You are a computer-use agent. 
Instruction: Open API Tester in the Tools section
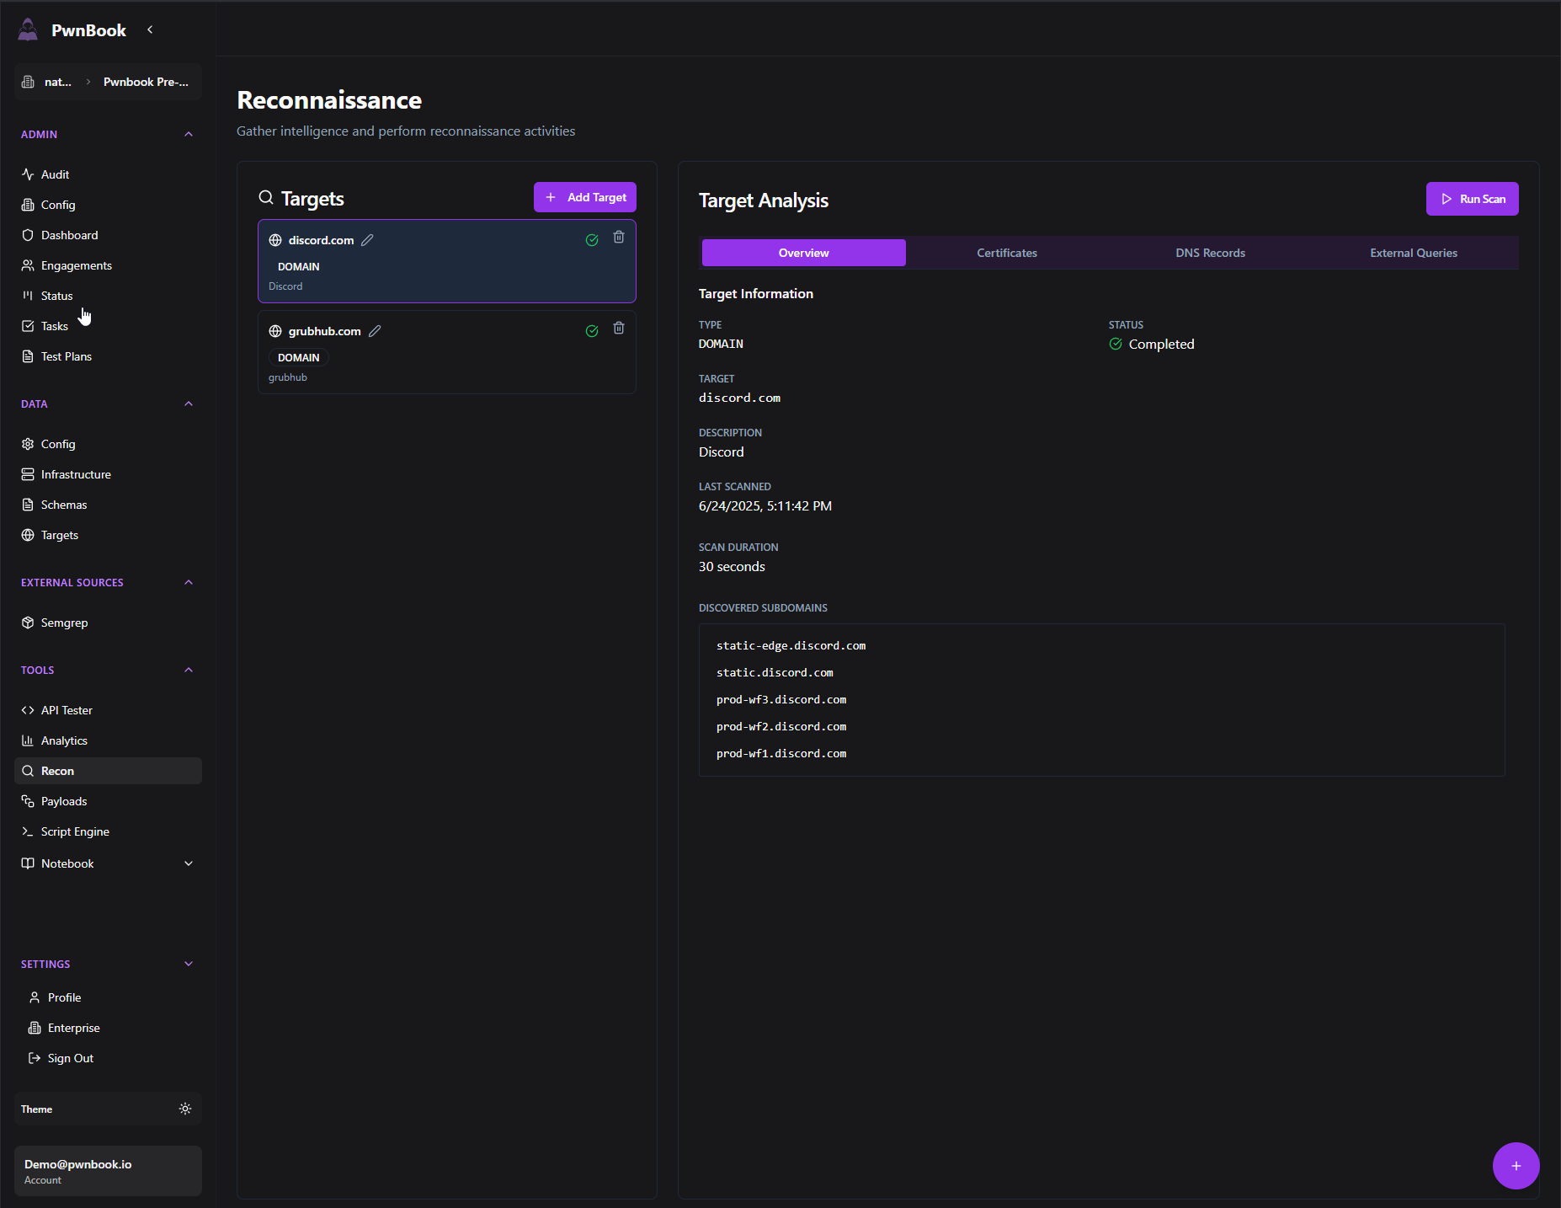(x=108, y=710)
